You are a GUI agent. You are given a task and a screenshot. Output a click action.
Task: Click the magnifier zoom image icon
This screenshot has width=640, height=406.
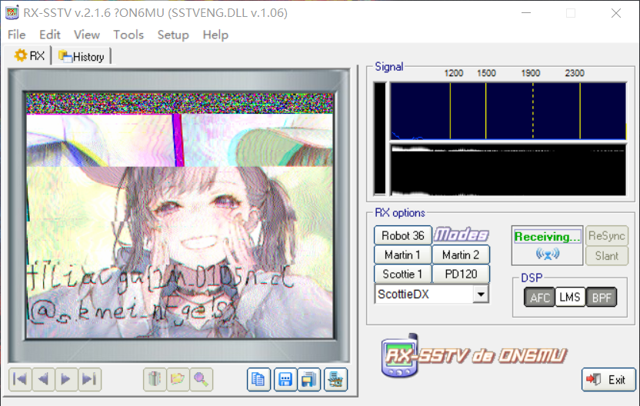201,379
